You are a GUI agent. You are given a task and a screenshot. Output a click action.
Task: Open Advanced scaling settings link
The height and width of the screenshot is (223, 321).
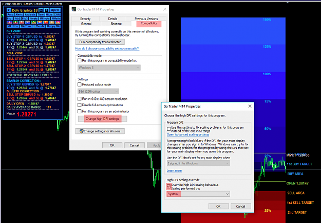(188, 135)
